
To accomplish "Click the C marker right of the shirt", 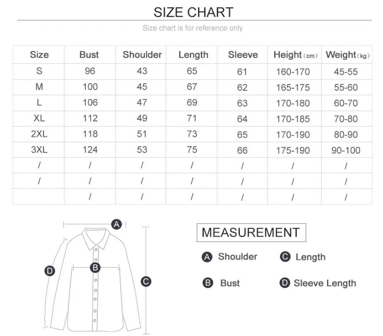I will [146, 281].
